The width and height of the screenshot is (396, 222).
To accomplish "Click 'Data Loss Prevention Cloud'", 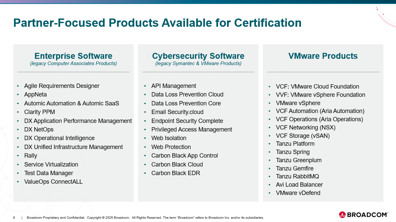I will 187,94.
